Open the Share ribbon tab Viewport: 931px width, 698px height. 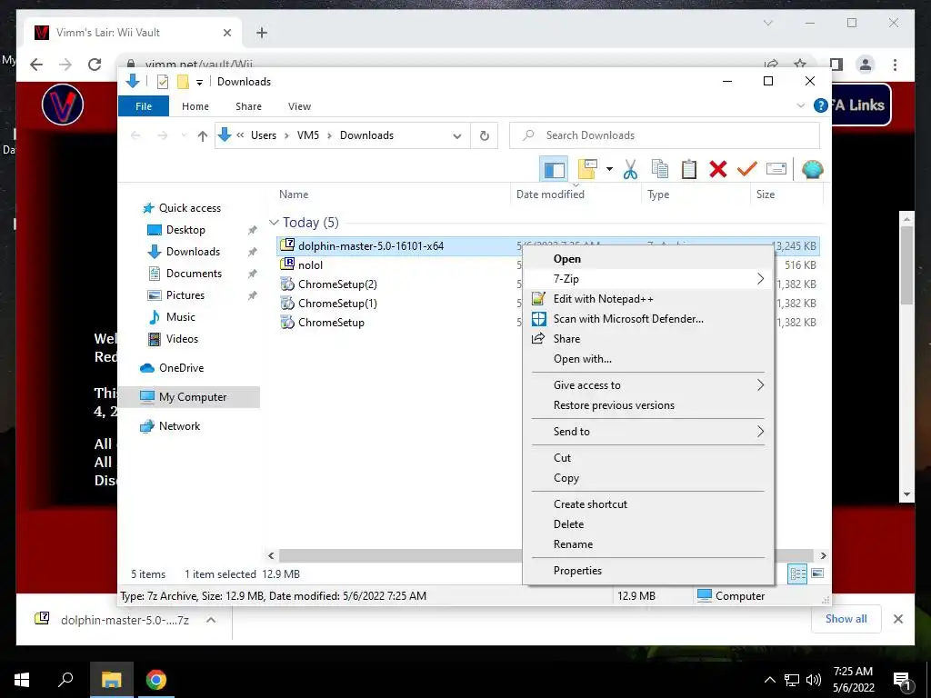(248, 106)
